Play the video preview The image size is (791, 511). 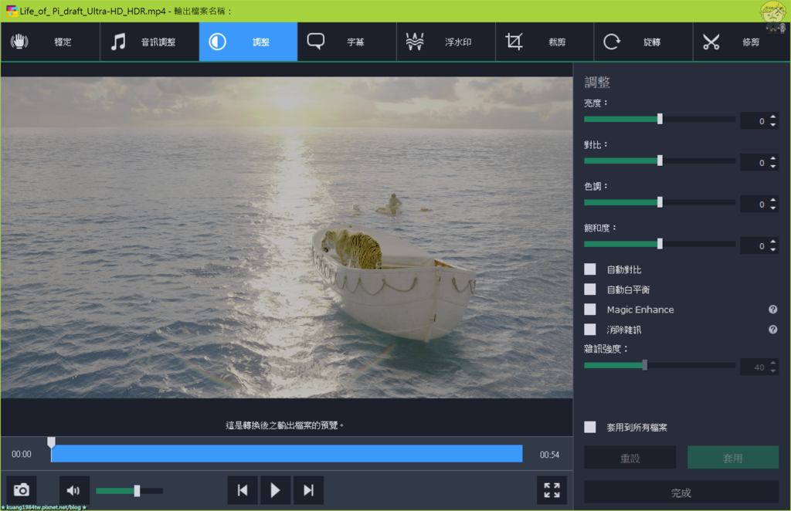[x=275, y=490]
